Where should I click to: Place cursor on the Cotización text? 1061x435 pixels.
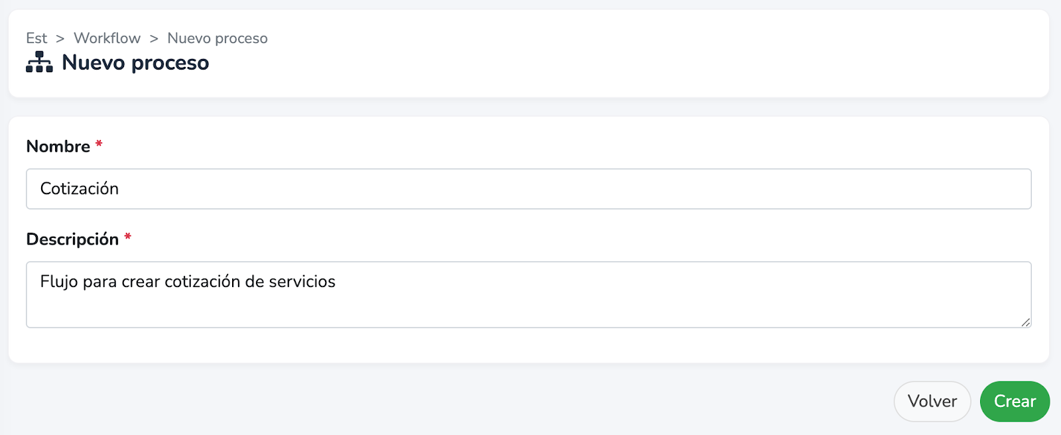coord(80,189)
